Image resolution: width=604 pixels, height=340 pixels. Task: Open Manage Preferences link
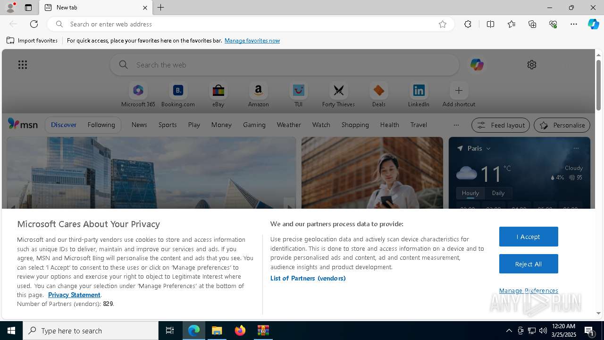528,290
